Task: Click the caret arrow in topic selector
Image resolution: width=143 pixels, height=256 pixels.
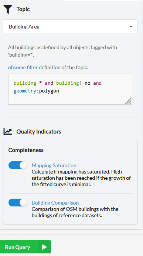Action: point(131,27)
